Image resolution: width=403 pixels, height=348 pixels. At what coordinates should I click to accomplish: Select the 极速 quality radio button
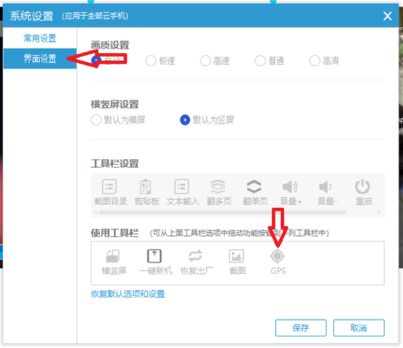pos(151,61)
